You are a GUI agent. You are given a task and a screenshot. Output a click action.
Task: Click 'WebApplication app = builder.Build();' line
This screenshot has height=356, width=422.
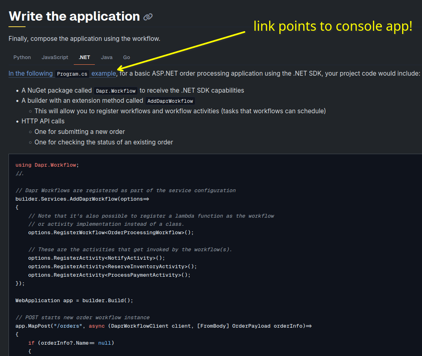tap(74, 301)
